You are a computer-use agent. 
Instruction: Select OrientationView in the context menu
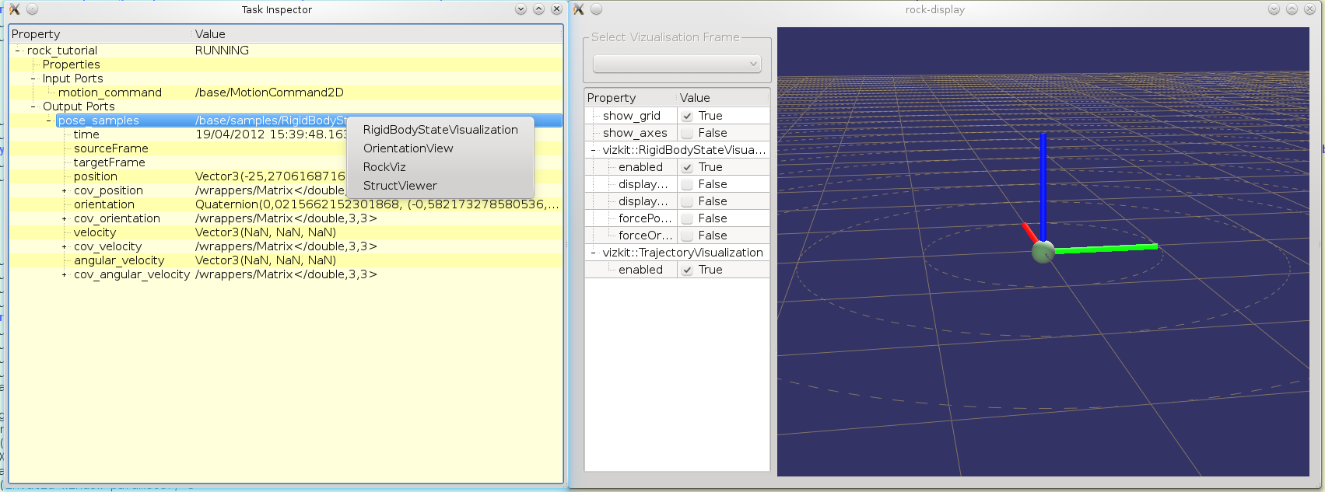[408, 148]
